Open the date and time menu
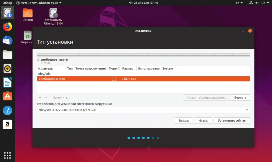Viewport: 272px width, 162px height. click(143, 3)
